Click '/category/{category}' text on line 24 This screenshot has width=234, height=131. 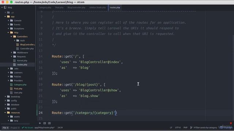tap(94, 113)
